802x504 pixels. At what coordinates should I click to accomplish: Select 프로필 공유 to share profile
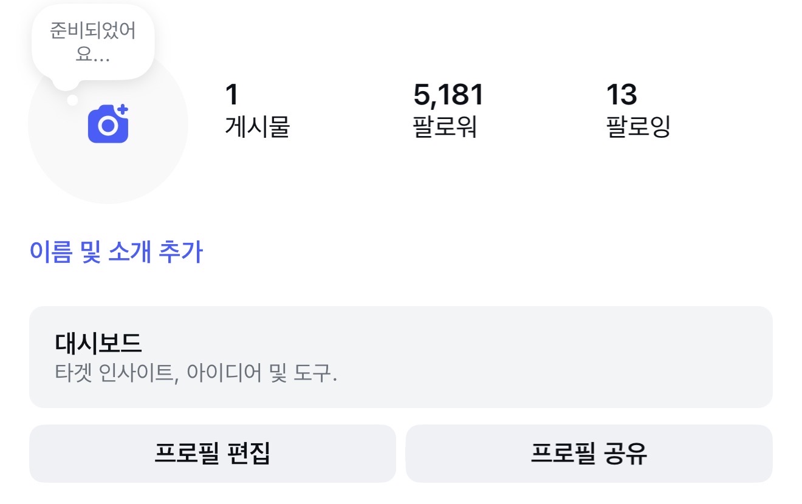click(x=589, y=453)
